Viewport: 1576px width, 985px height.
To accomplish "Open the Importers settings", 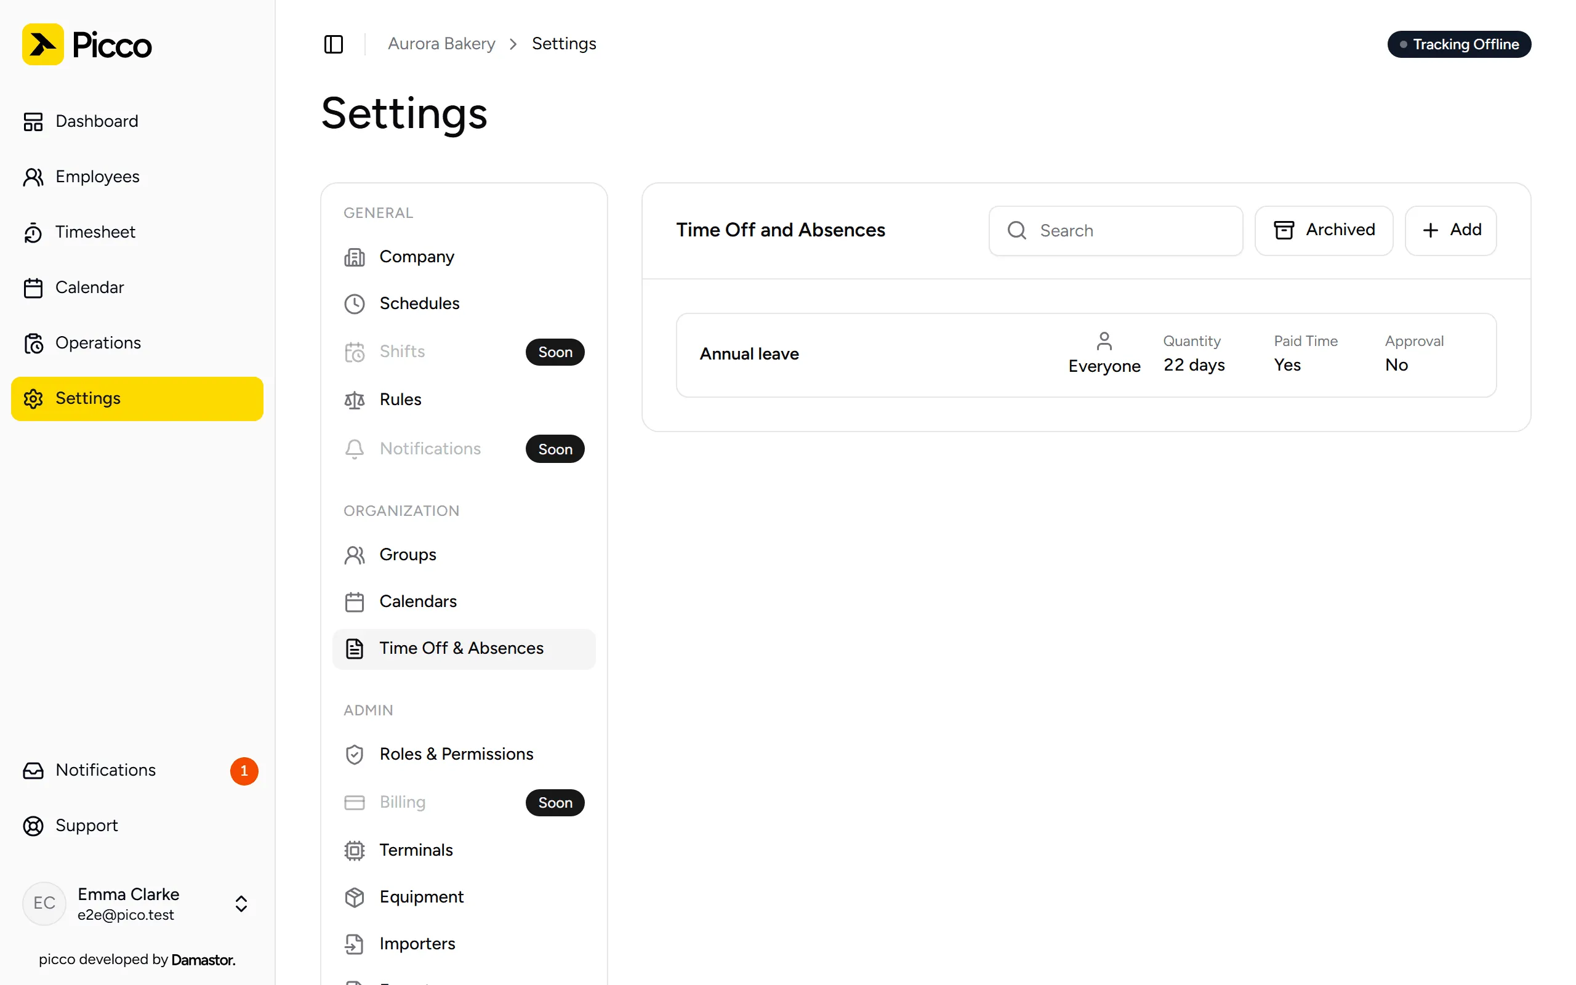I will pyautogui.click(x=464, y=943).
